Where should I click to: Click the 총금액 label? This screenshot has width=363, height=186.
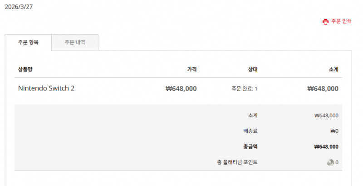(x=250, y=146)
